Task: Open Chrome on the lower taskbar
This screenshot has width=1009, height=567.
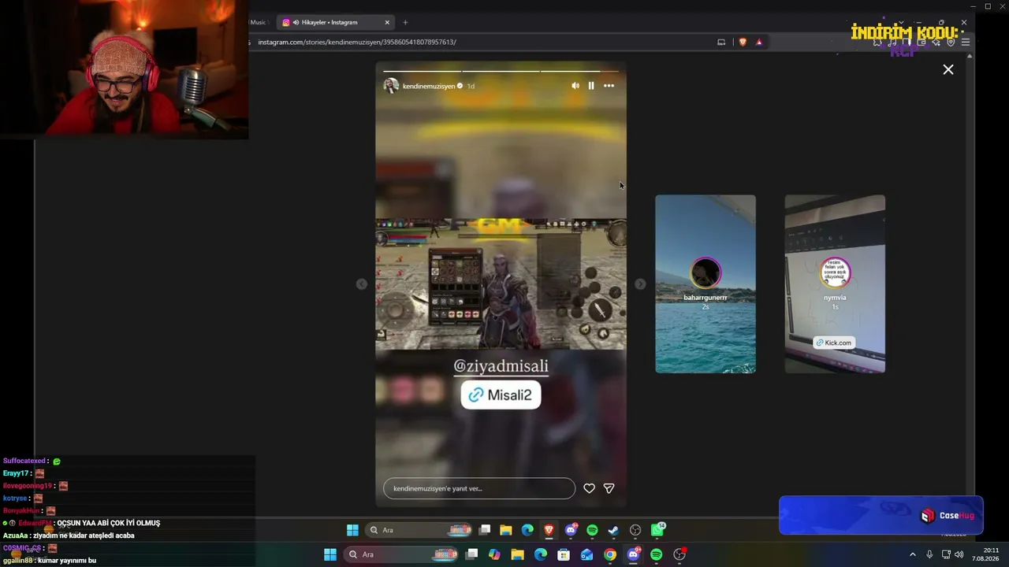Action: point(610,554)
